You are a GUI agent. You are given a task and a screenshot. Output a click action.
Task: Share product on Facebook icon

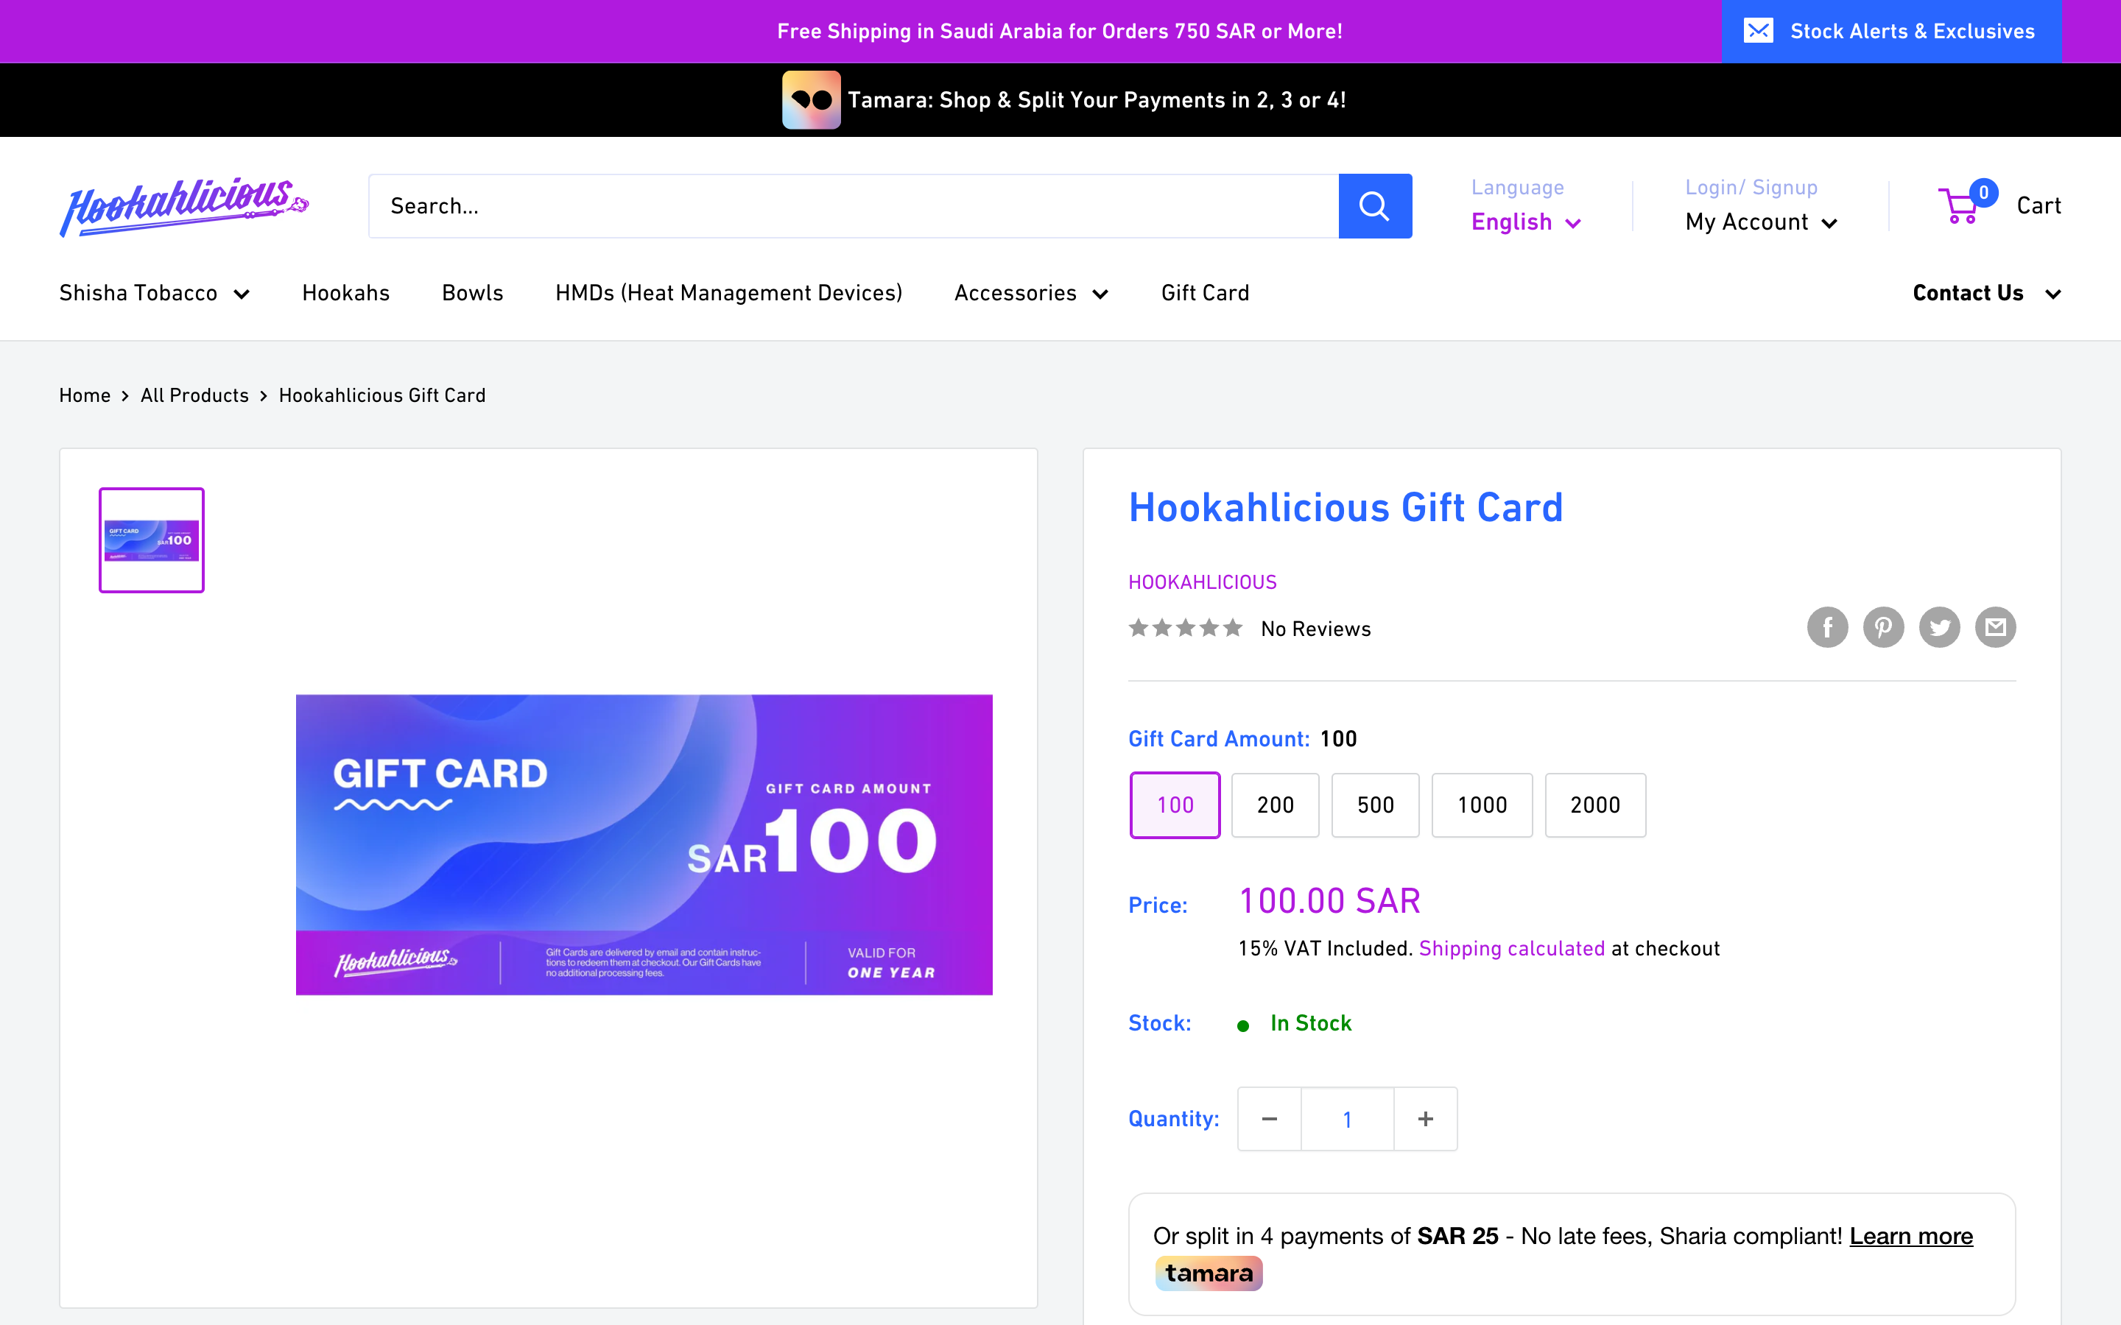(x=1827, y=627)
